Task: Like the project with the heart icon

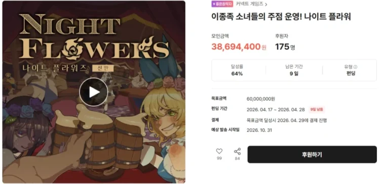Action: [219, 151]
